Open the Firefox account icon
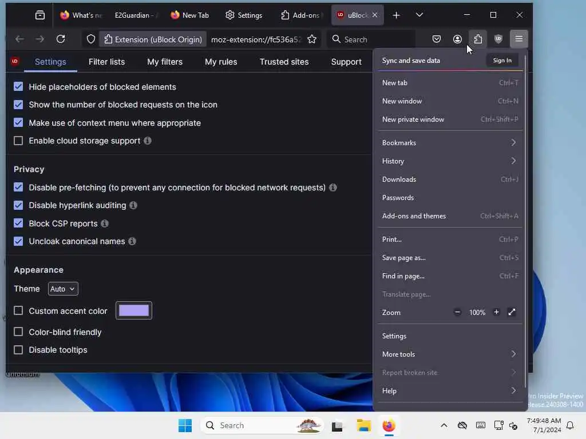The height and width of the screenshot is (439, 586). pos(457,39)
